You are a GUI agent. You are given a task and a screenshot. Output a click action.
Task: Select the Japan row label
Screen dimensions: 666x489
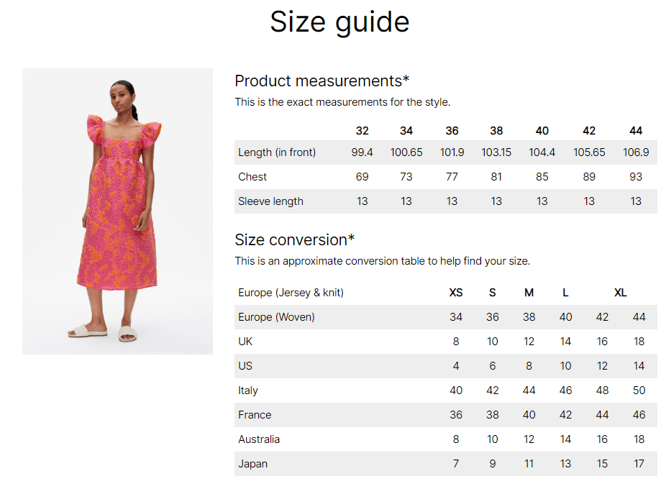pos(252,464)
